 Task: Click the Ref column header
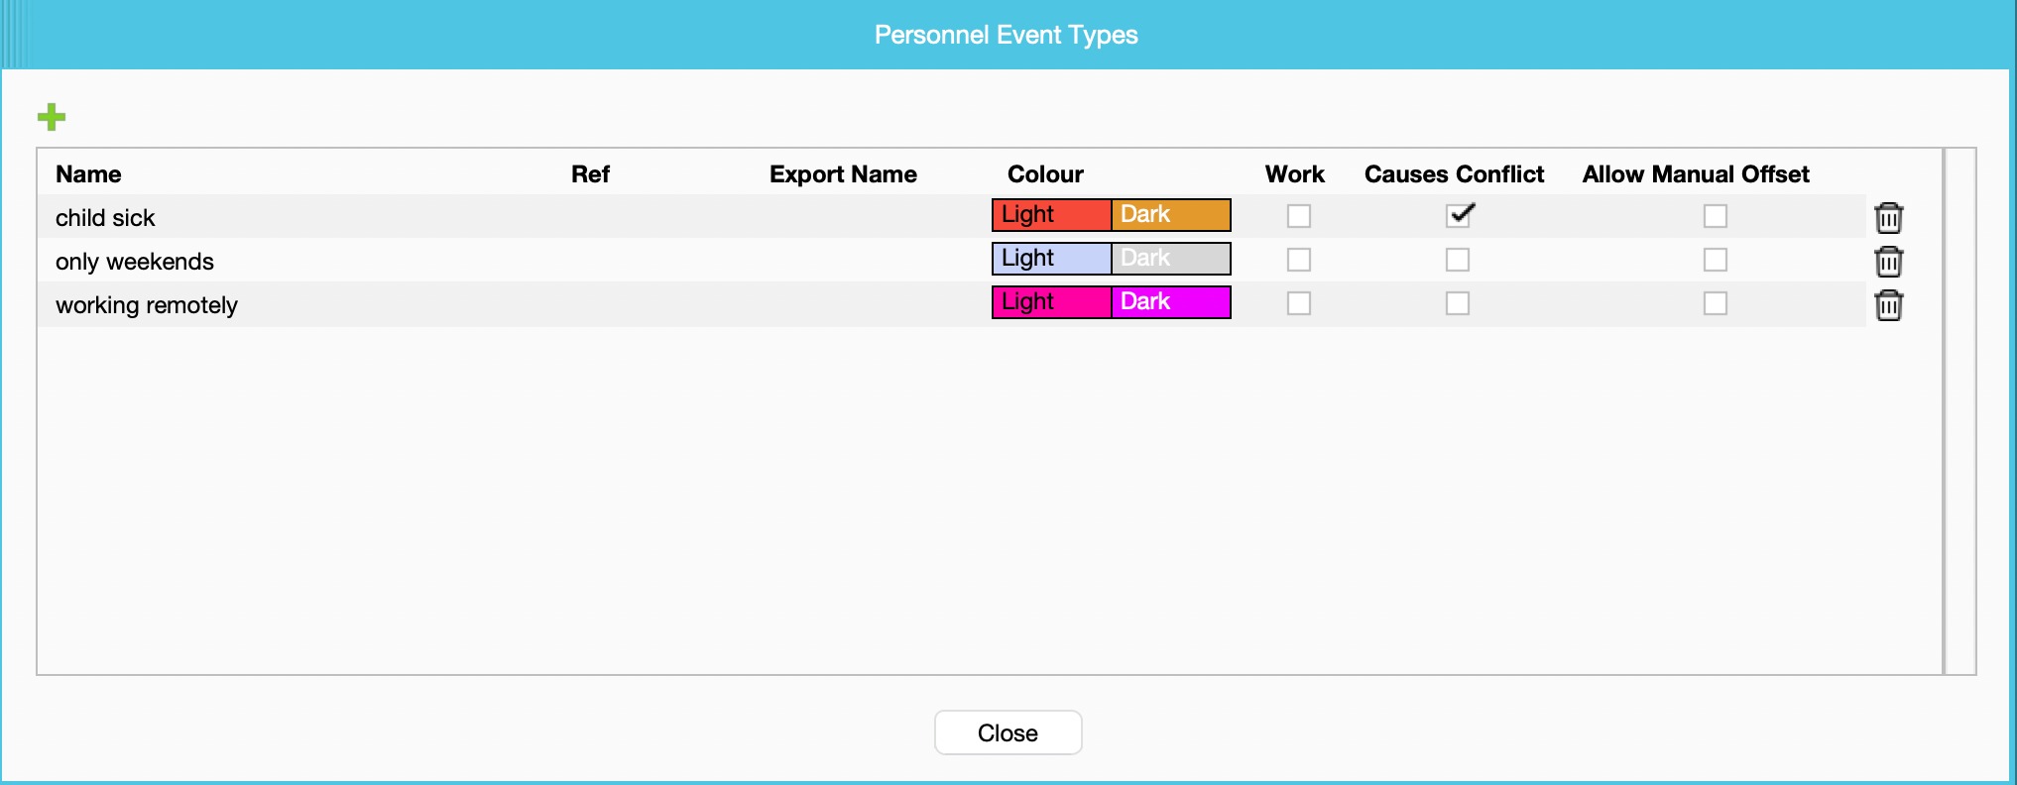tap(590, 174)
